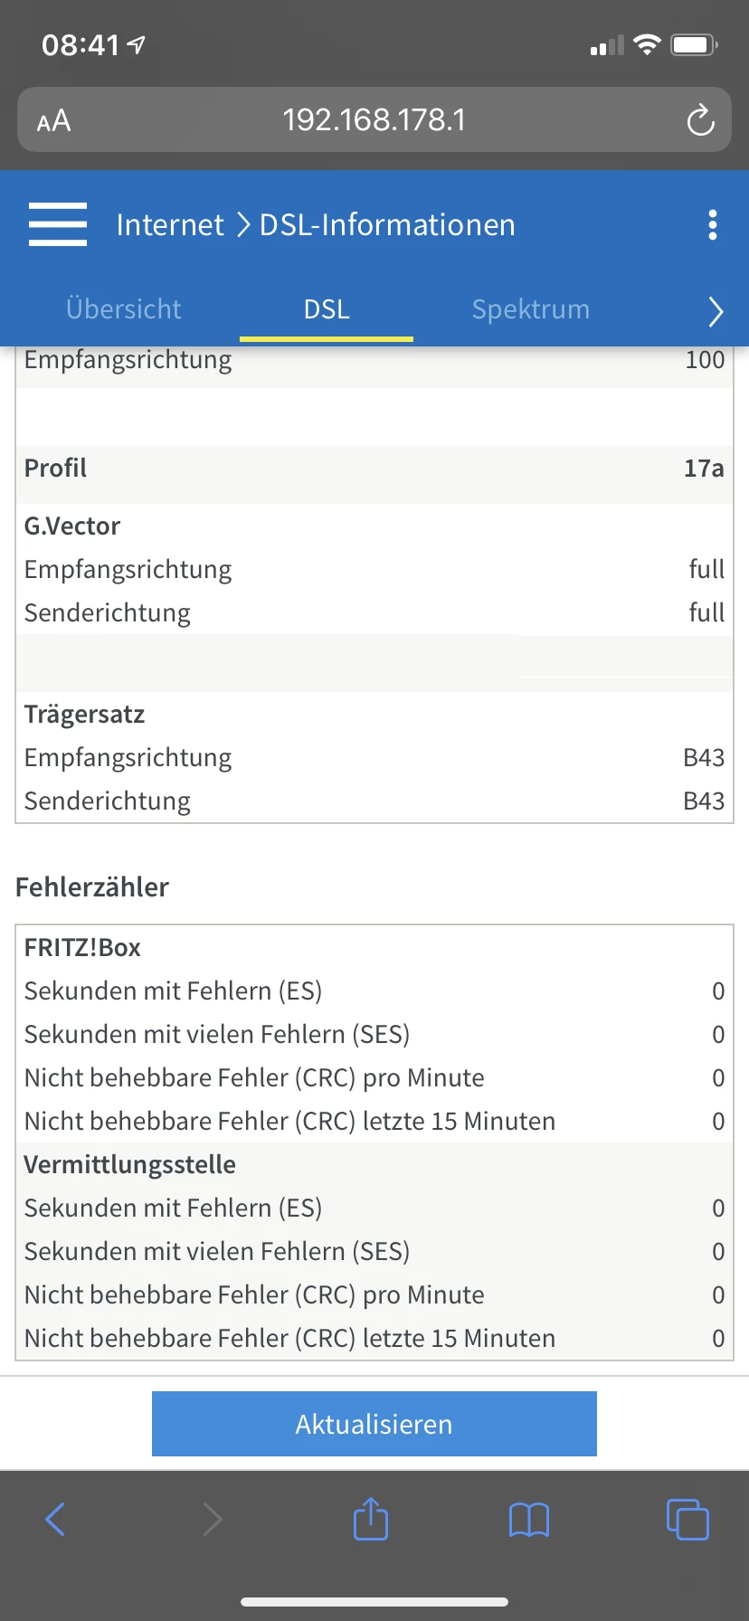This screenshot has height=1621, width=749.
Task: Tap the Internet breadcrumb link
Action: [170, 224]
